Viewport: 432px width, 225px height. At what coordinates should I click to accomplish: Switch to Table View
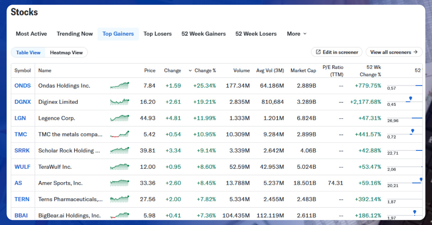[x=28, y=53]
